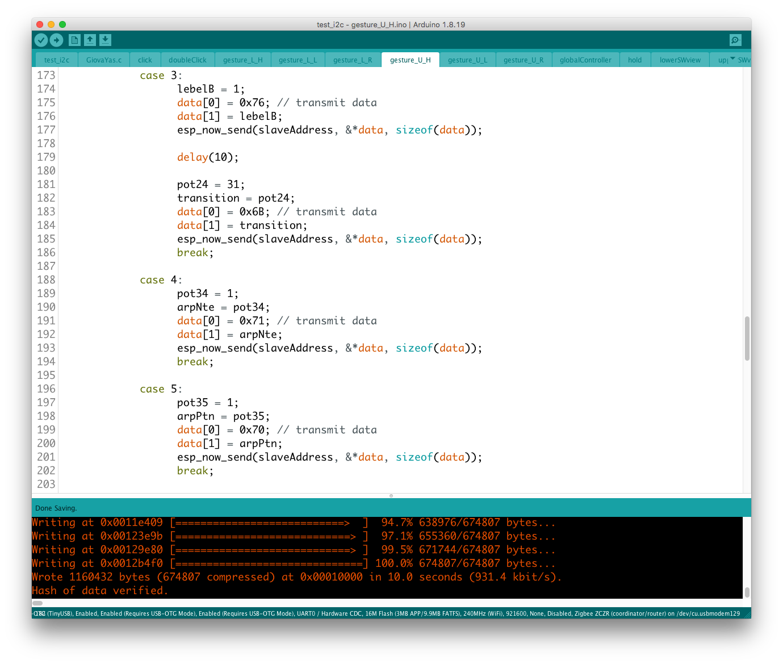The width and height of the screenshot is (783, 664).
Task: Select the gesture_U_L tab
Action: point(467,60)
